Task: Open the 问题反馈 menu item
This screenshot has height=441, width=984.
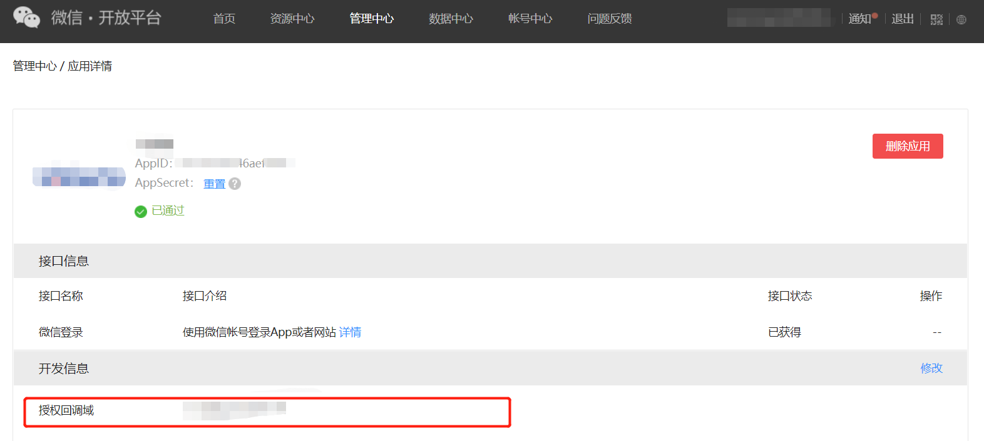Action: 610,19
